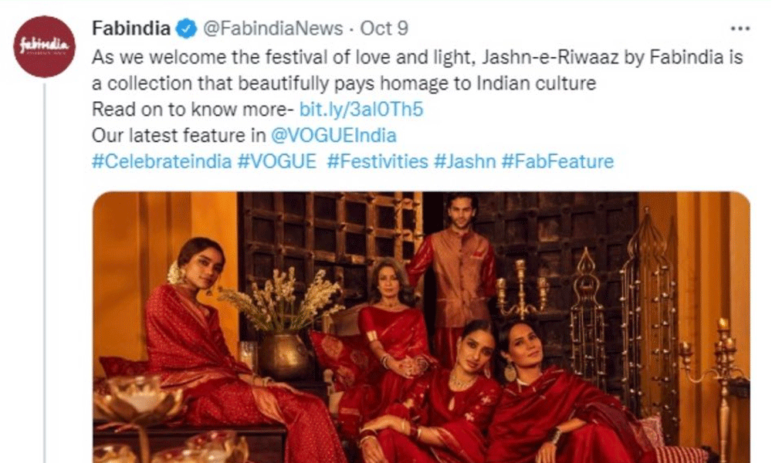Click the Fabindia display name

pyautogui.click(x=131, y=29)
